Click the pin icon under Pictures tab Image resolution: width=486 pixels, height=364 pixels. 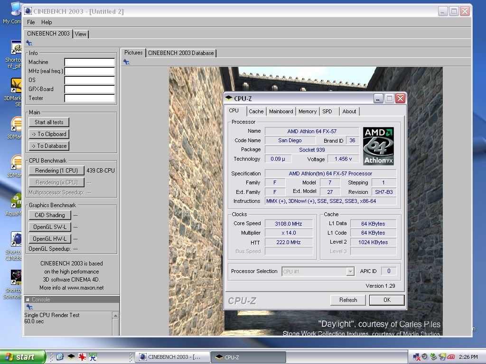pyautogui.click(x=126, y=62)
